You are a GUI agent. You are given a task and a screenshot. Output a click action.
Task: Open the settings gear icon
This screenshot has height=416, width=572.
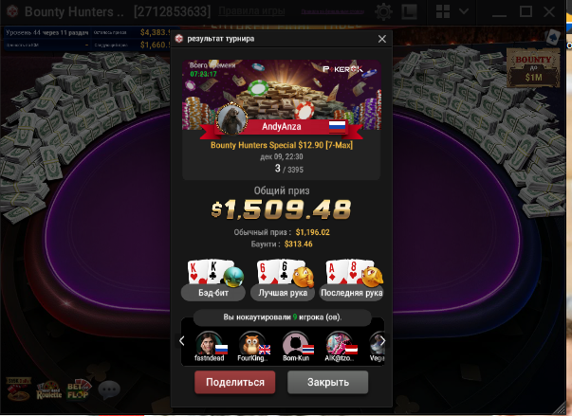(383, 11)
